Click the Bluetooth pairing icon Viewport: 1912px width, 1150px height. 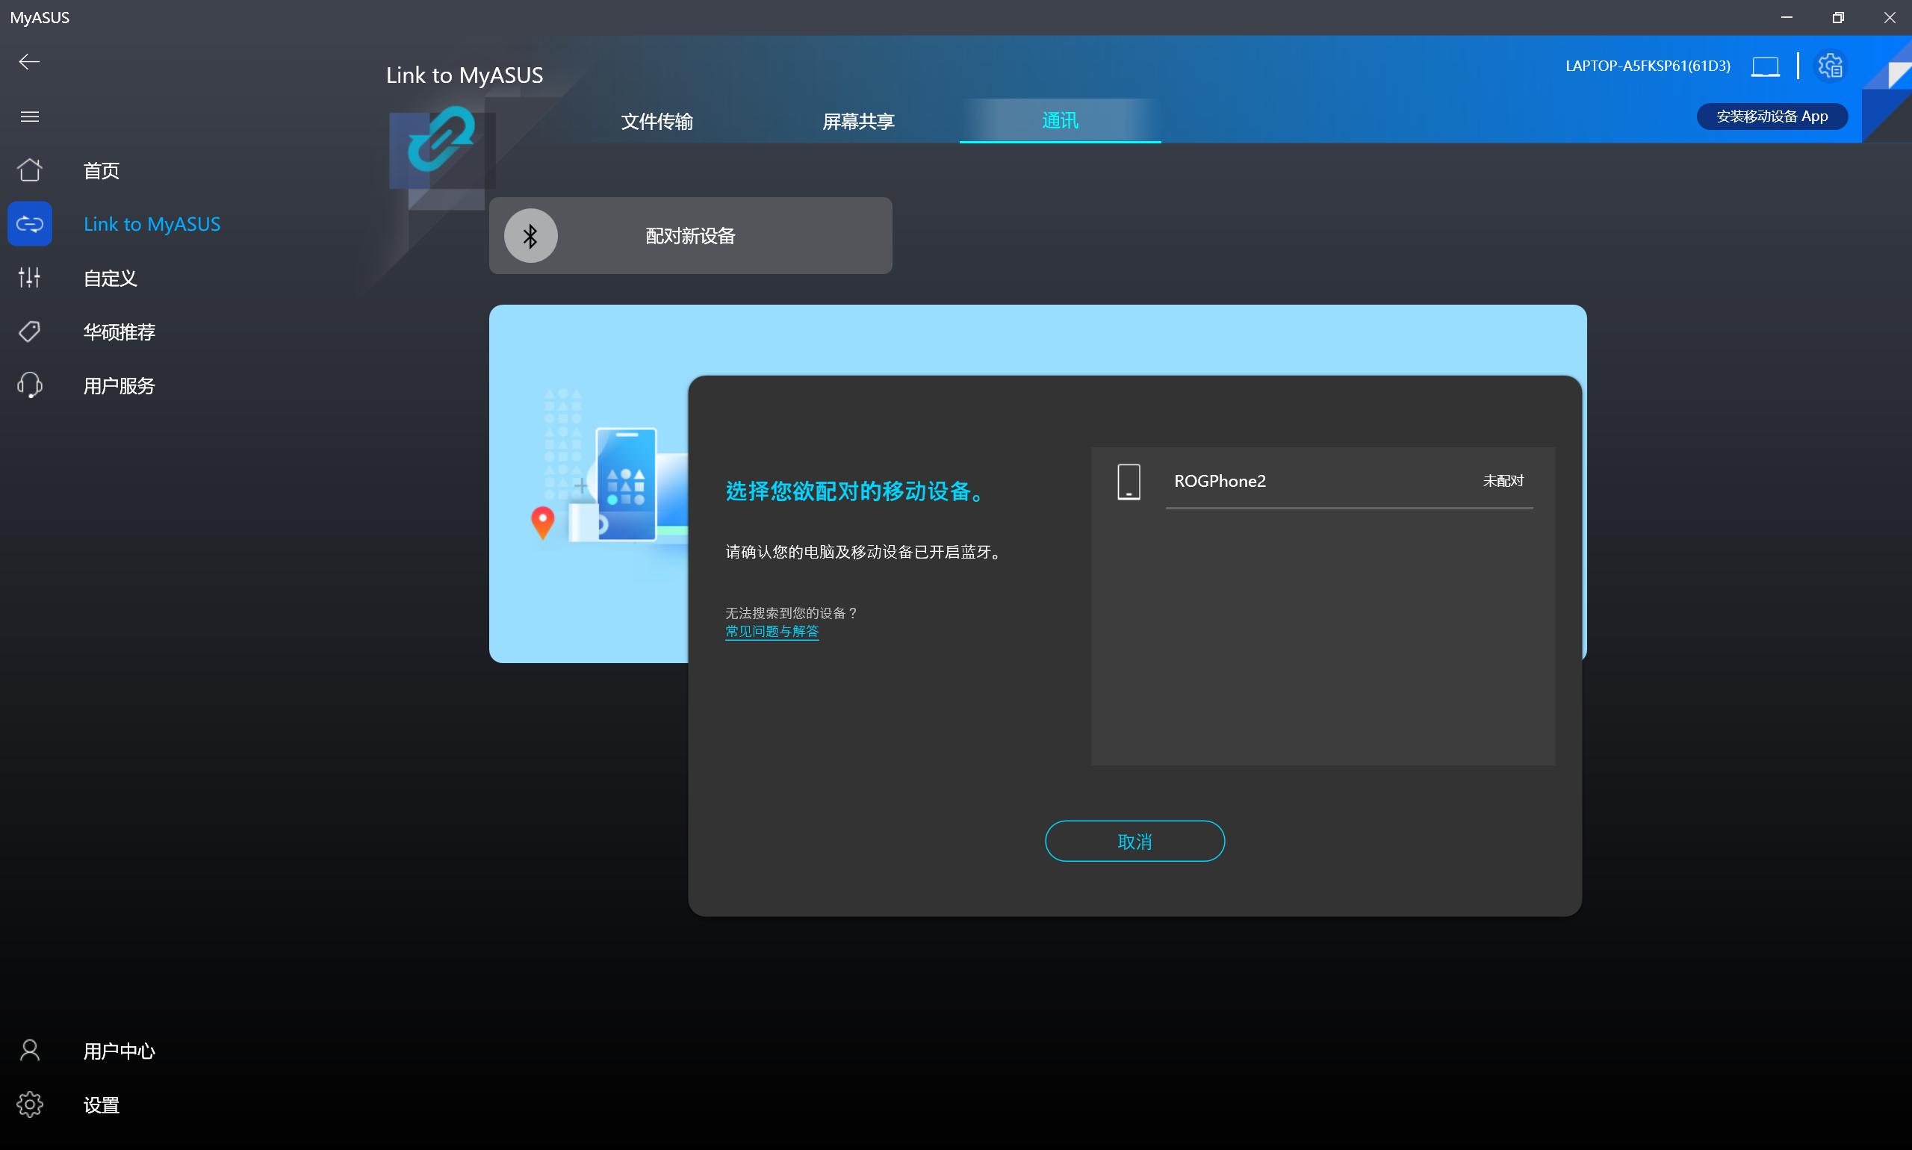pos(530,234)
